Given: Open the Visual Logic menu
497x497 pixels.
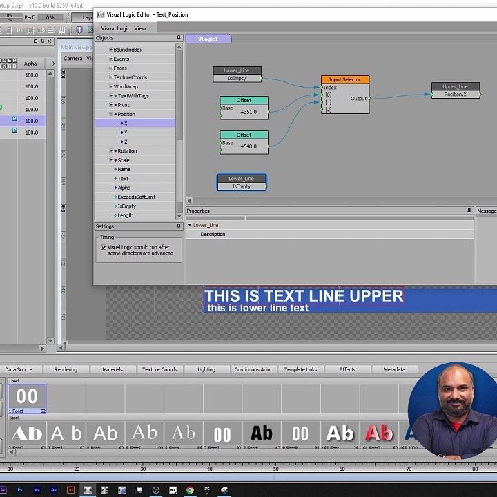Looking at the screenshot, I should coord(115,28).
